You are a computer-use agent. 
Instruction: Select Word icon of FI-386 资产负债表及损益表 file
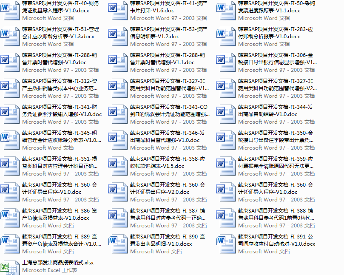coord(10,217)
